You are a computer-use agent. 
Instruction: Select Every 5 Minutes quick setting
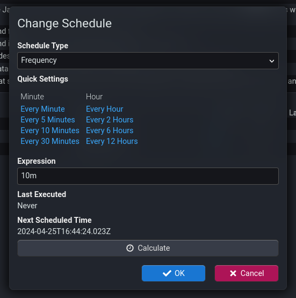click(x=48, y=120)
